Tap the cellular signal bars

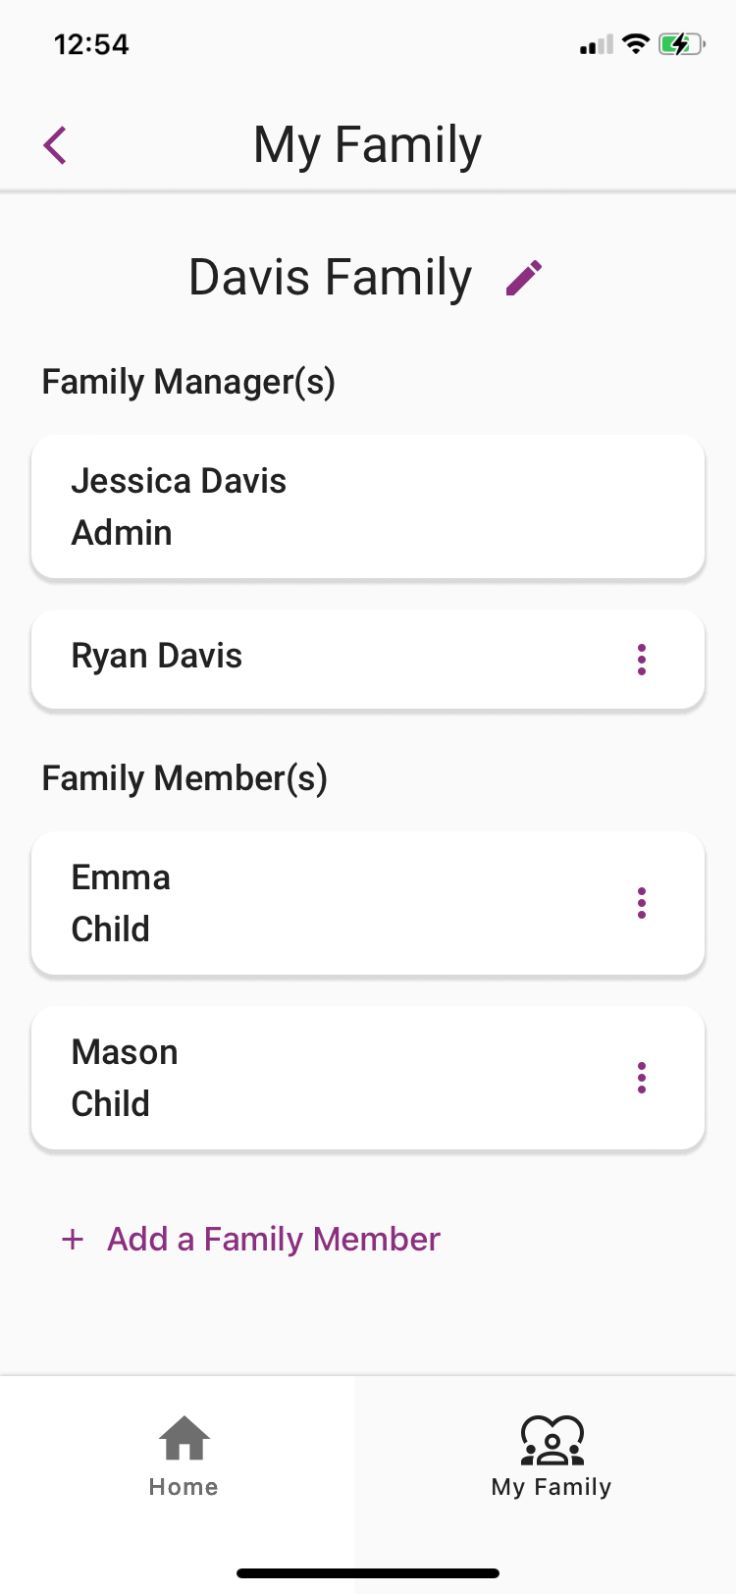596,45
